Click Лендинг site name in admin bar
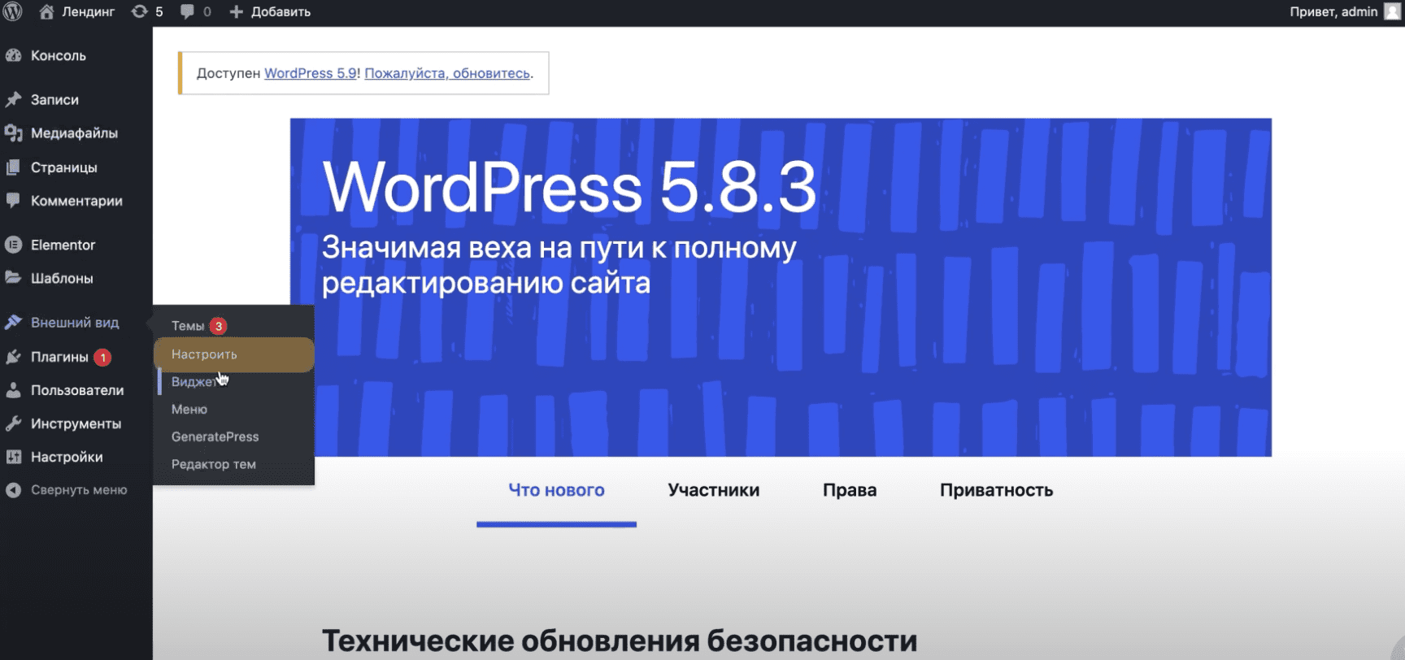This screenshot has height=660, width=1405. pos(89,11)
